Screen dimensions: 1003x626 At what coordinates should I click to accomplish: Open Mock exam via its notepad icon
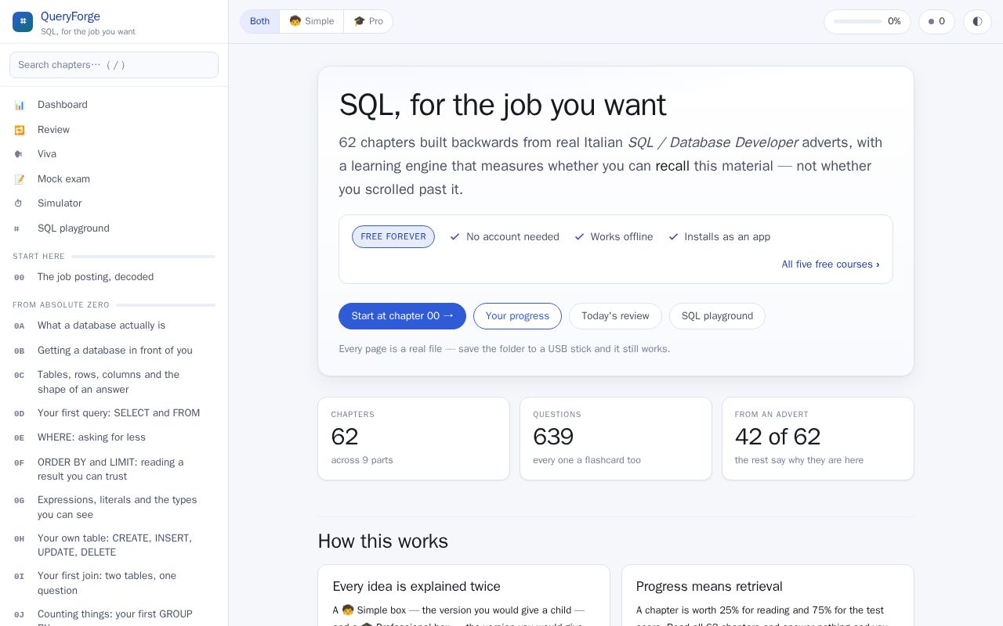(x=19, y=179)
